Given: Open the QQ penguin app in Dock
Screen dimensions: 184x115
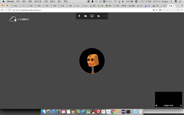Looking at the screenshot, I should click(93, 112).
